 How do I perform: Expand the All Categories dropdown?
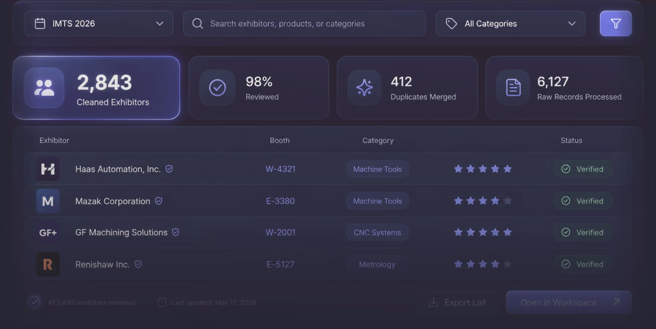coord(511,24)
